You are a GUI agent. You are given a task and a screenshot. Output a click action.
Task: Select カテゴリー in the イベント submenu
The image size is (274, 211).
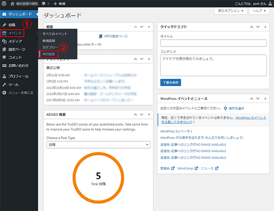point(50,47)
